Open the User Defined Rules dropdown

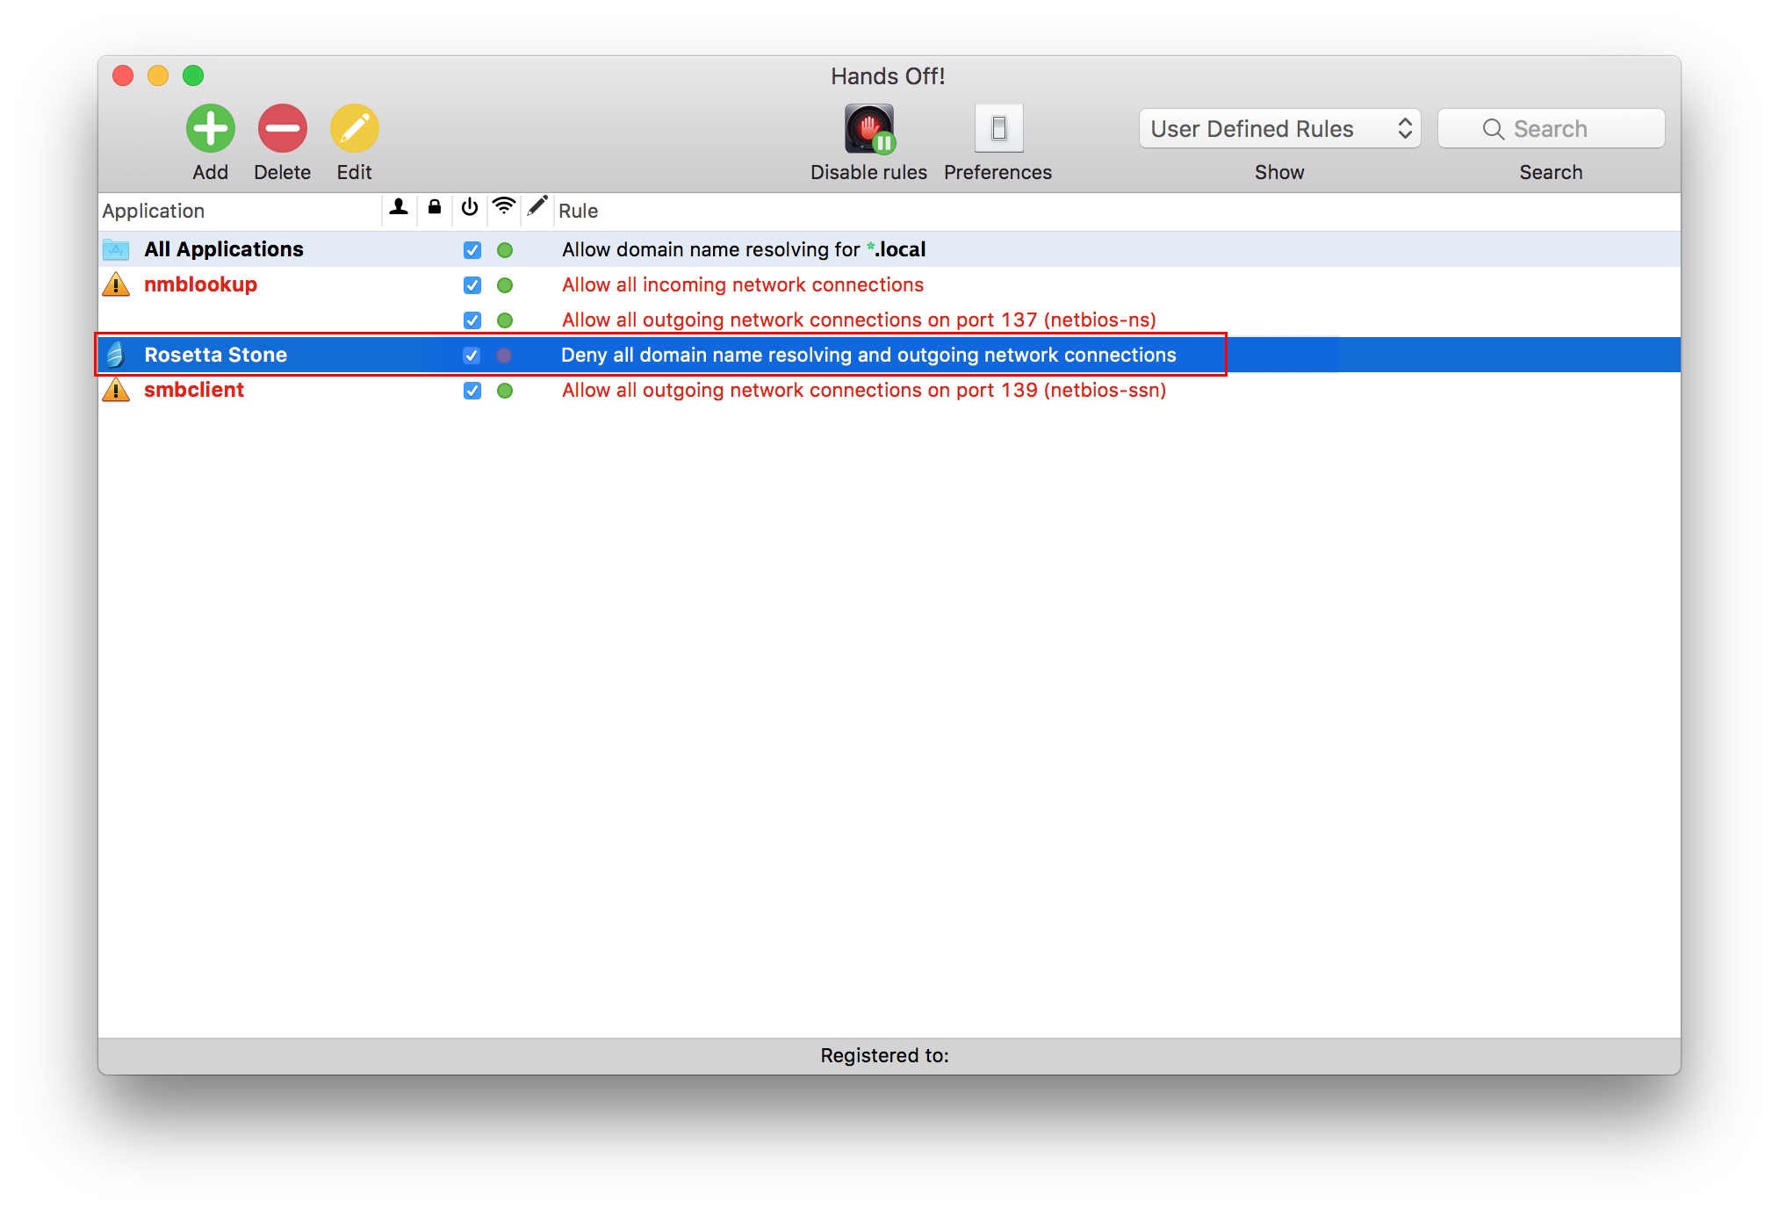(x=1279, y=129)
